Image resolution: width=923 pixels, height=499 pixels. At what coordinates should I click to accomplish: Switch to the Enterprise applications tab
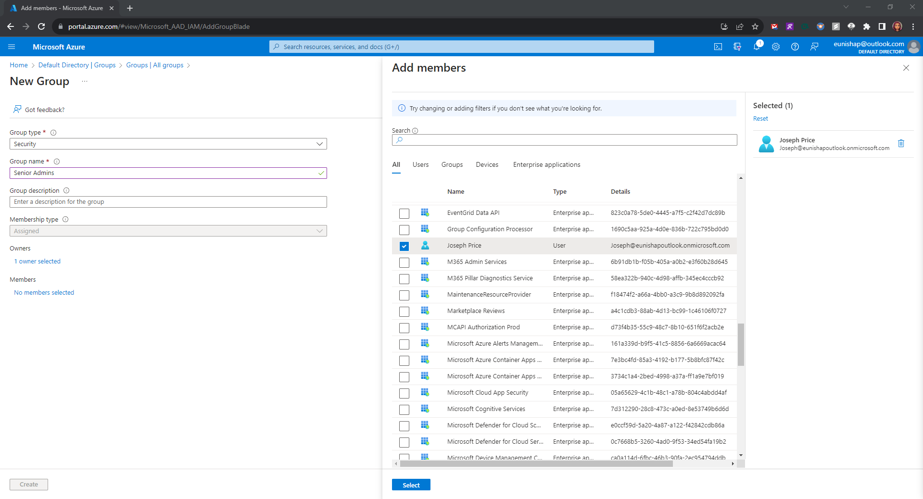546,164
